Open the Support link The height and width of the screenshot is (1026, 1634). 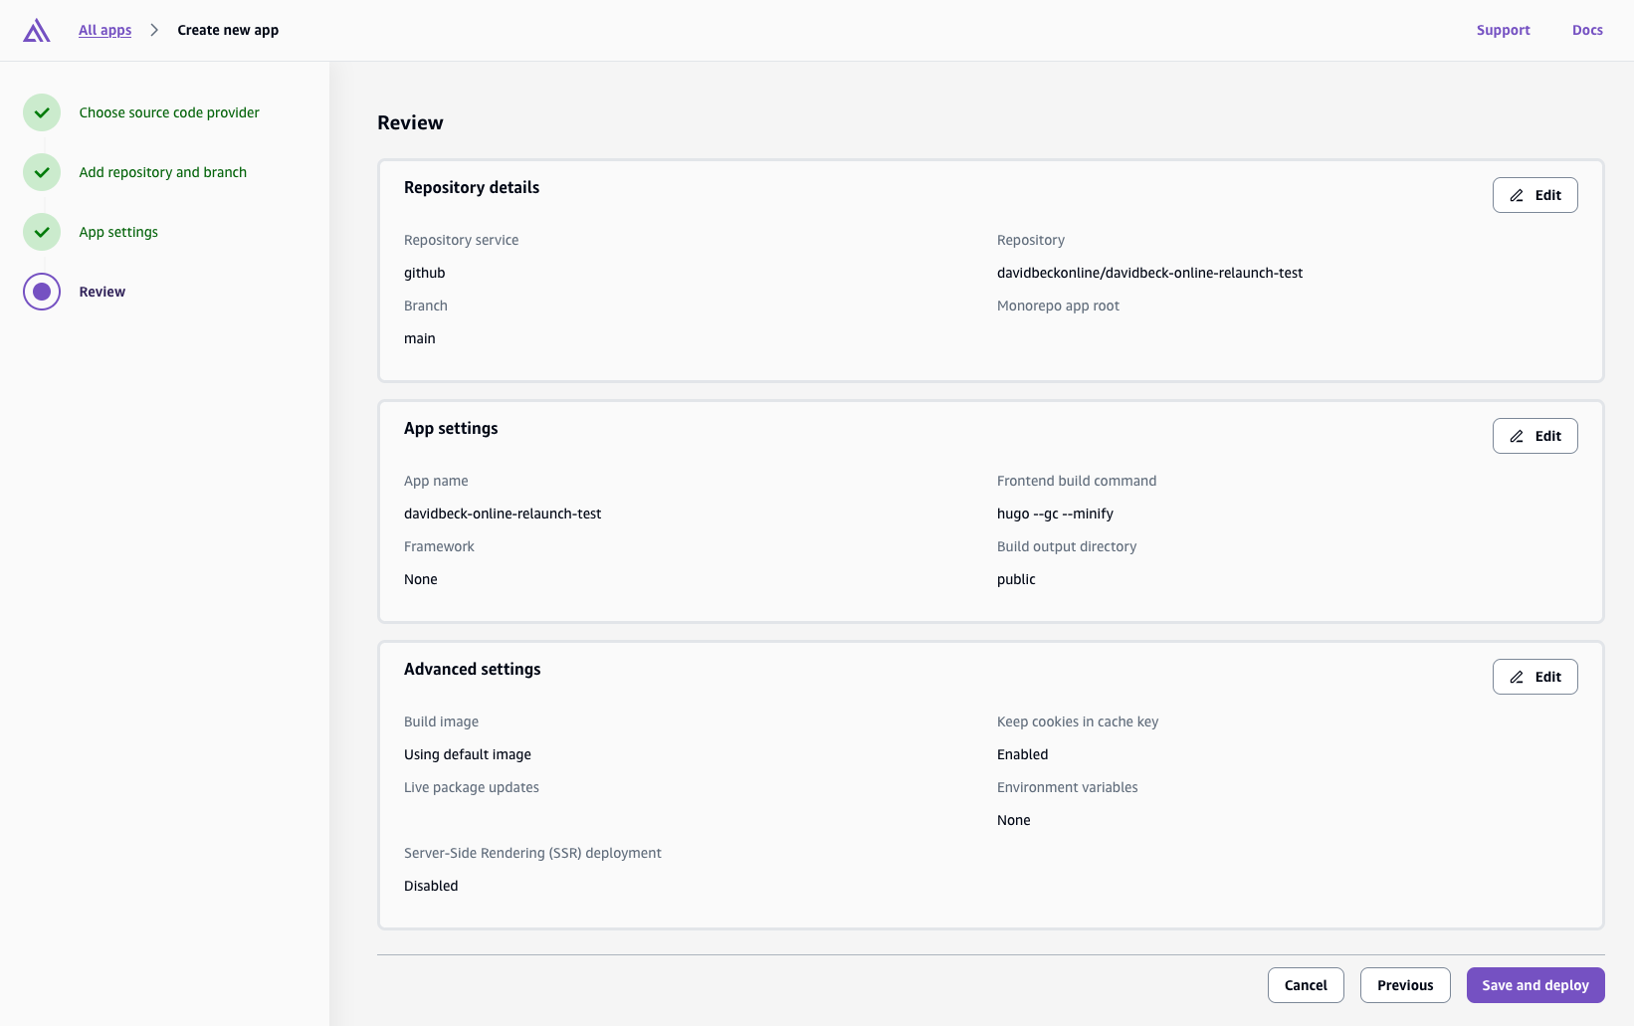(1503, 30)
